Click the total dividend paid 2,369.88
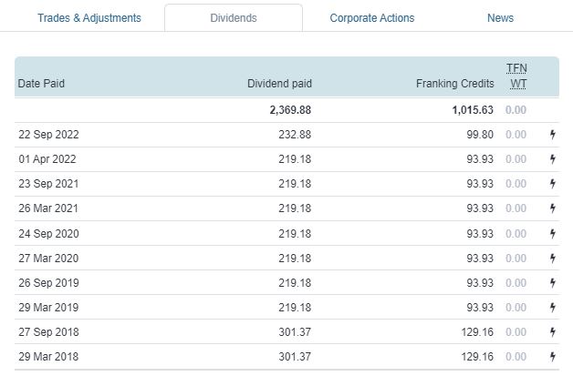Image resolution: width=573 pixels, height=386 pixels. [290, 110]
